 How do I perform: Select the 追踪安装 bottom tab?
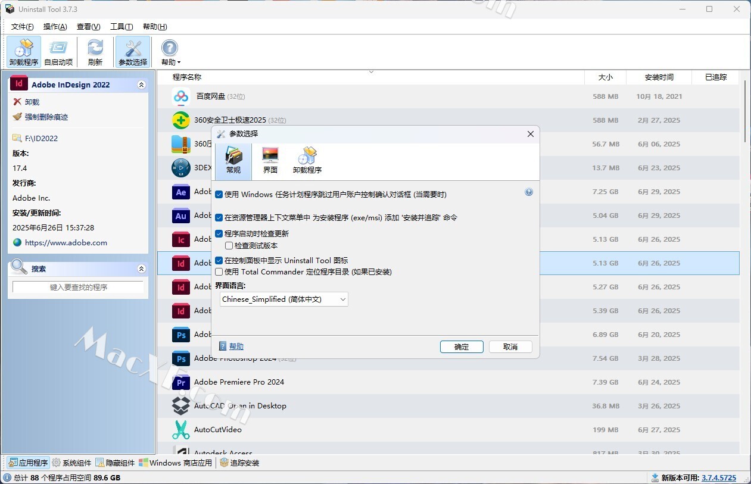[239, 463]
